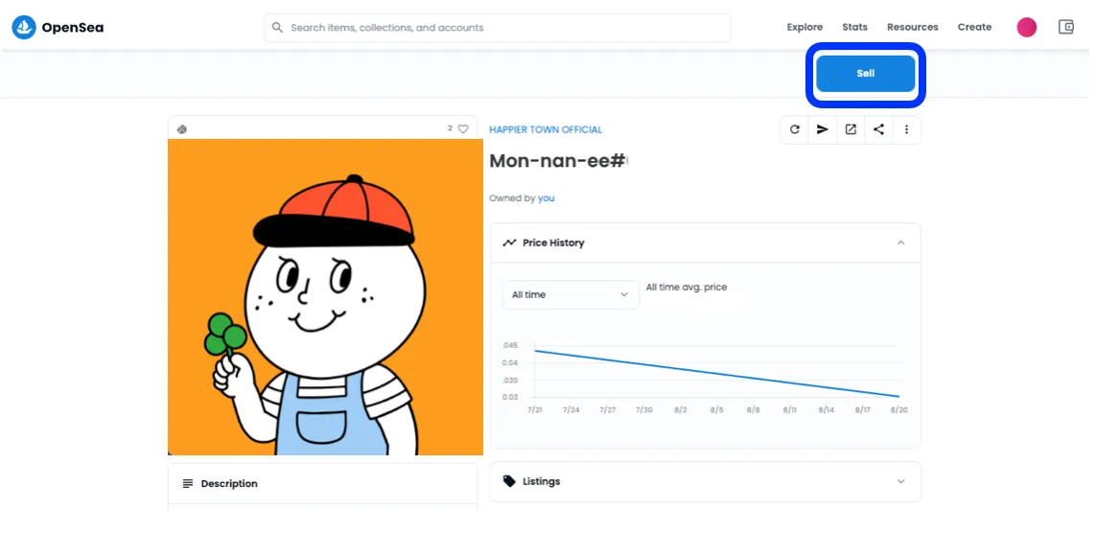Click the Price History trend icon
This screenshot has height=533, width=1096.
click(x=509, y=243)
